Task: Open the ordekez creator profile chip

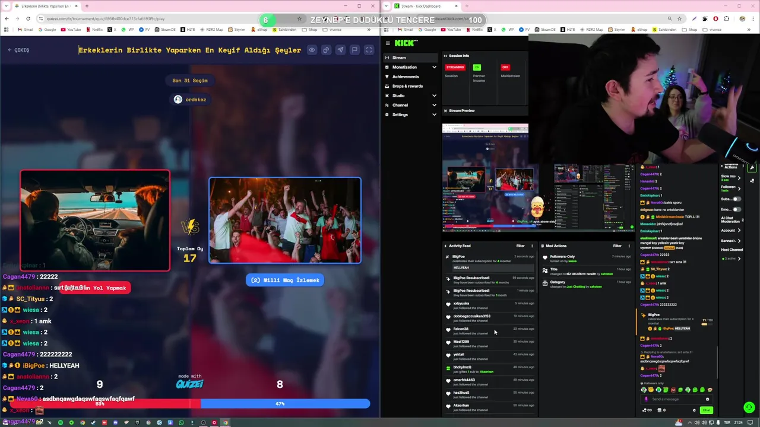Action: pyautogui.click(x=190, y=100)
